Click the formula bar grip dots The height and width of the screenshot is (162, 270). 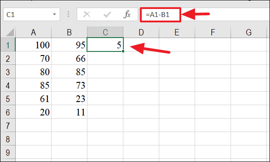click(68, 14)
